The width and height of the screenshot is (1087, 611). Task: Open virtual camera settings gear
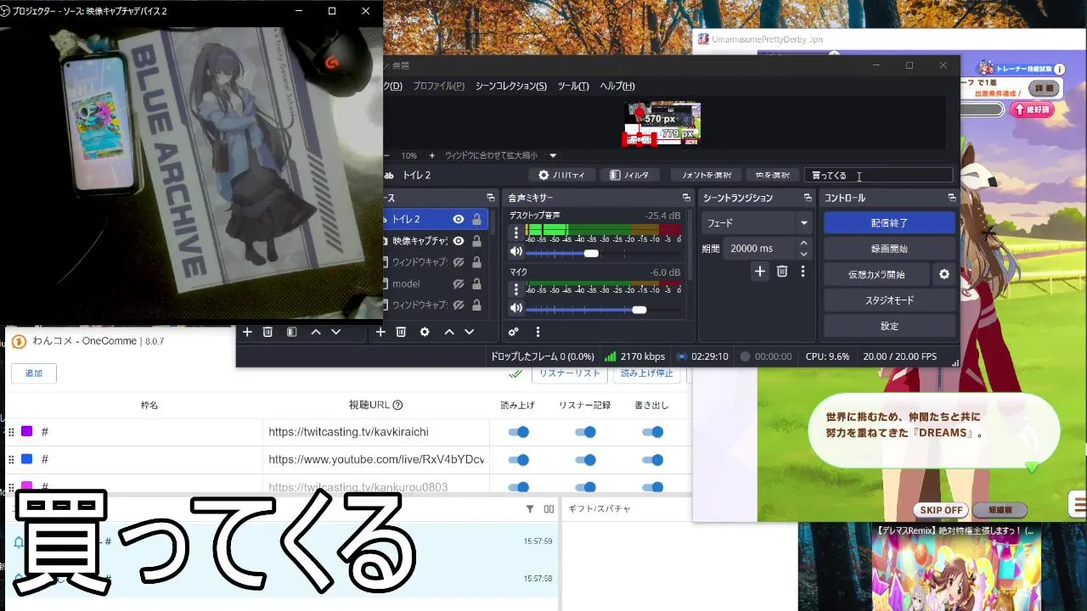click(x=943, y=274)
